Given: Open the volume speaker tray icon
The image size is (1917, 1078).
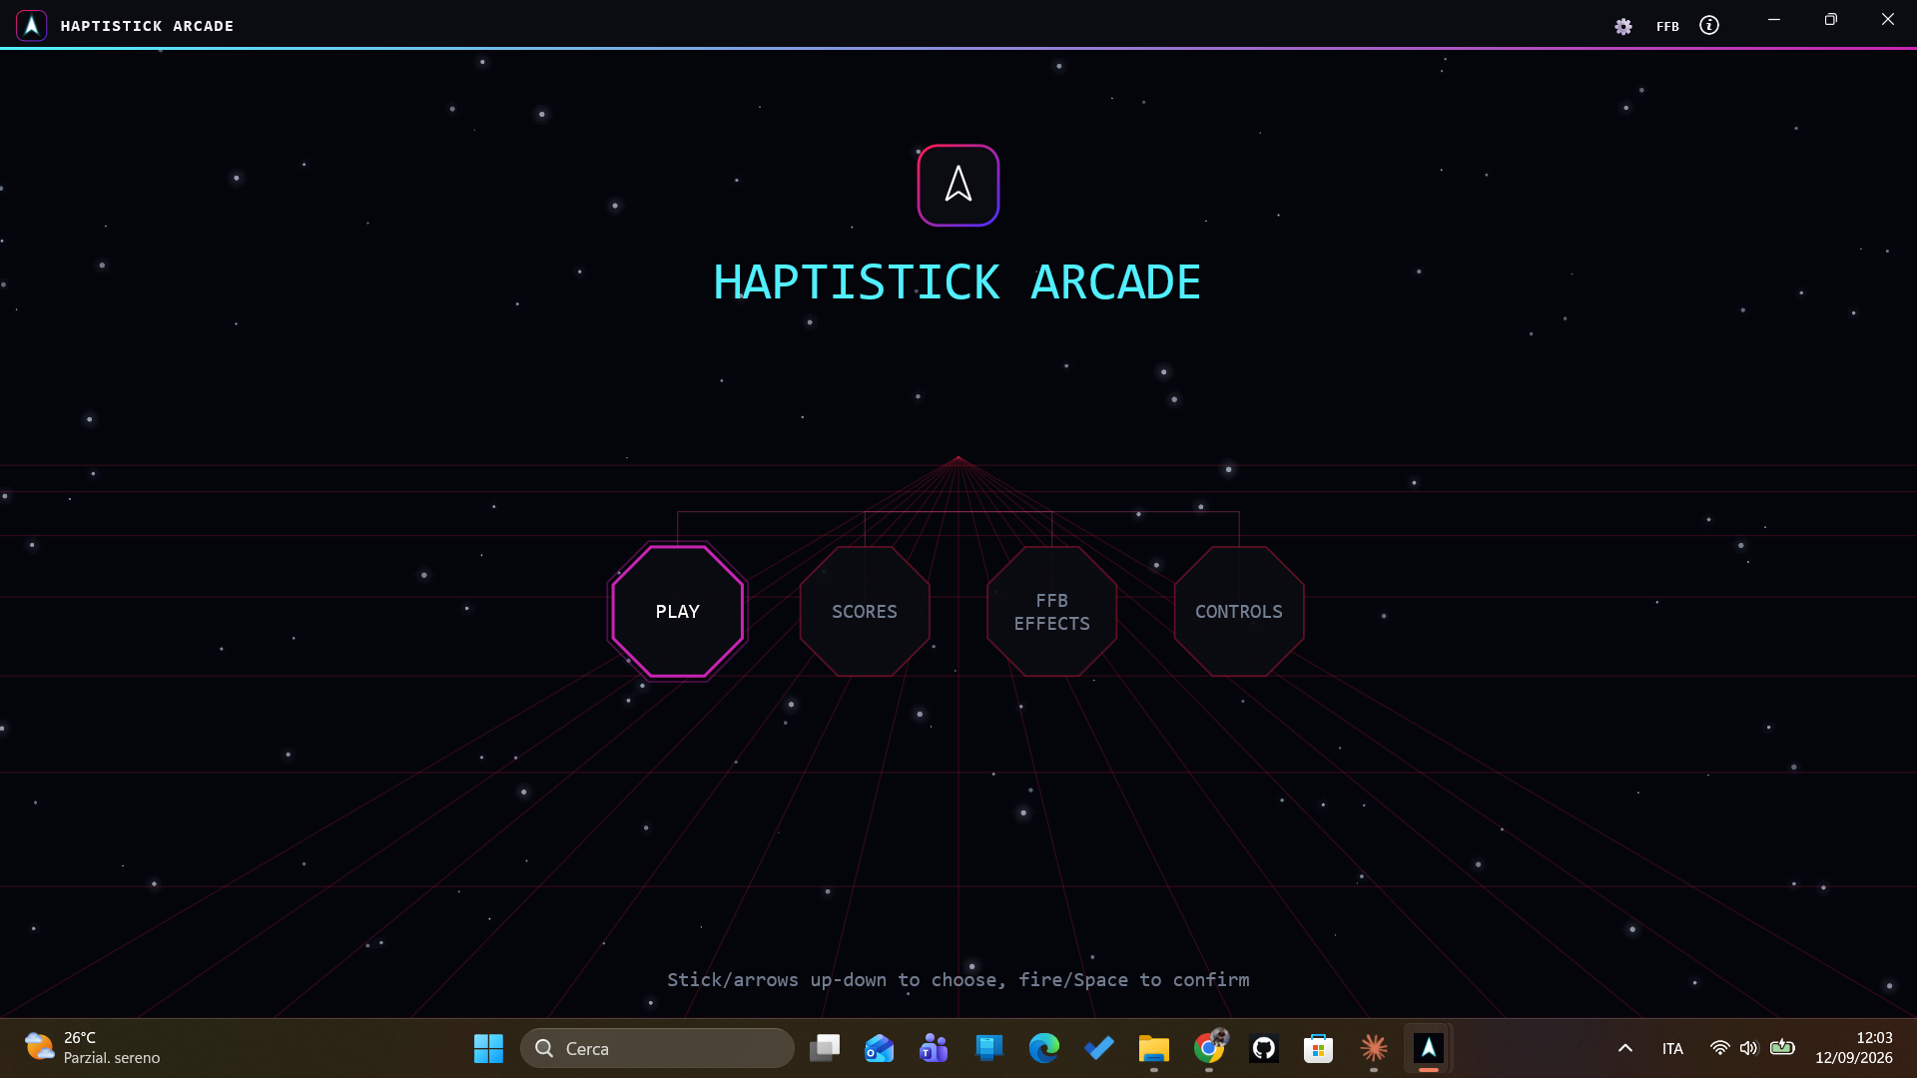Looking at the screenshot, I should [1748, 1048].
